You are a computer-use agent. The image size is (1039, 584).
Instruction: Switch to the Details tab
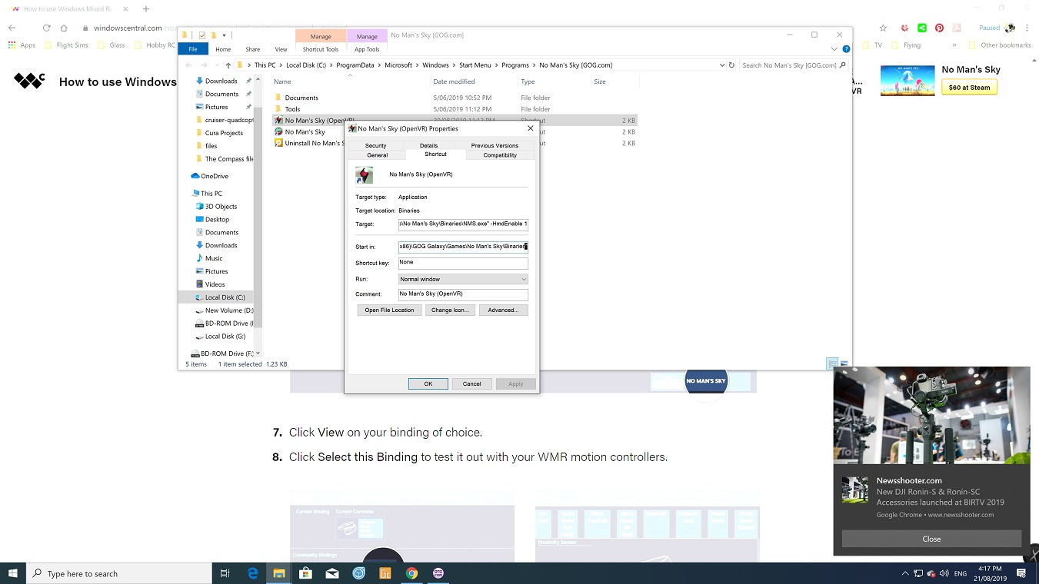pyautogui.click(x=428, y=145)
